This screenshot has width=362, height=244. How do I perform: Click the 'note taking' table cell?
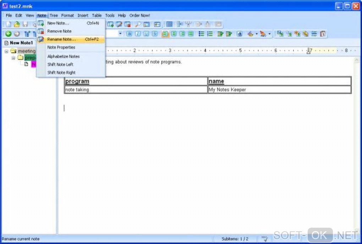pos(136,90)
